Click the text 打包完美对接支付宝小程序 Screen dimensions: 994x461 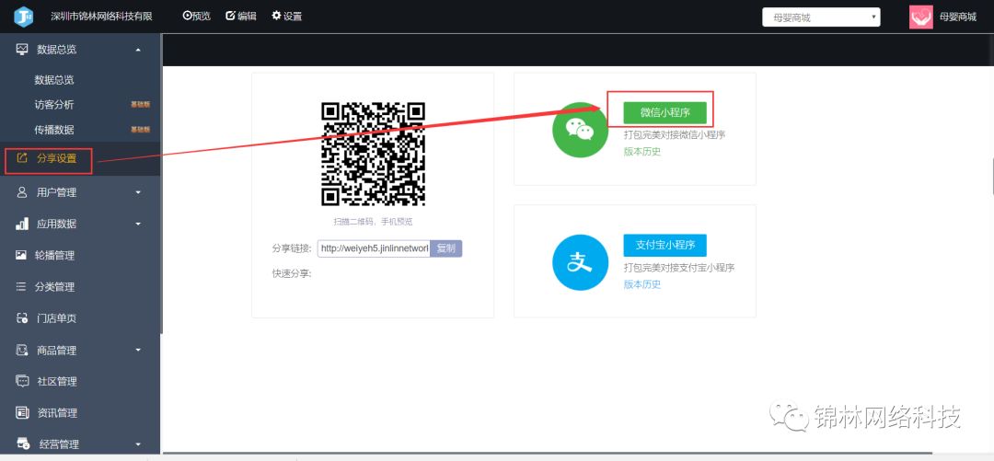[x=679, y=268]
